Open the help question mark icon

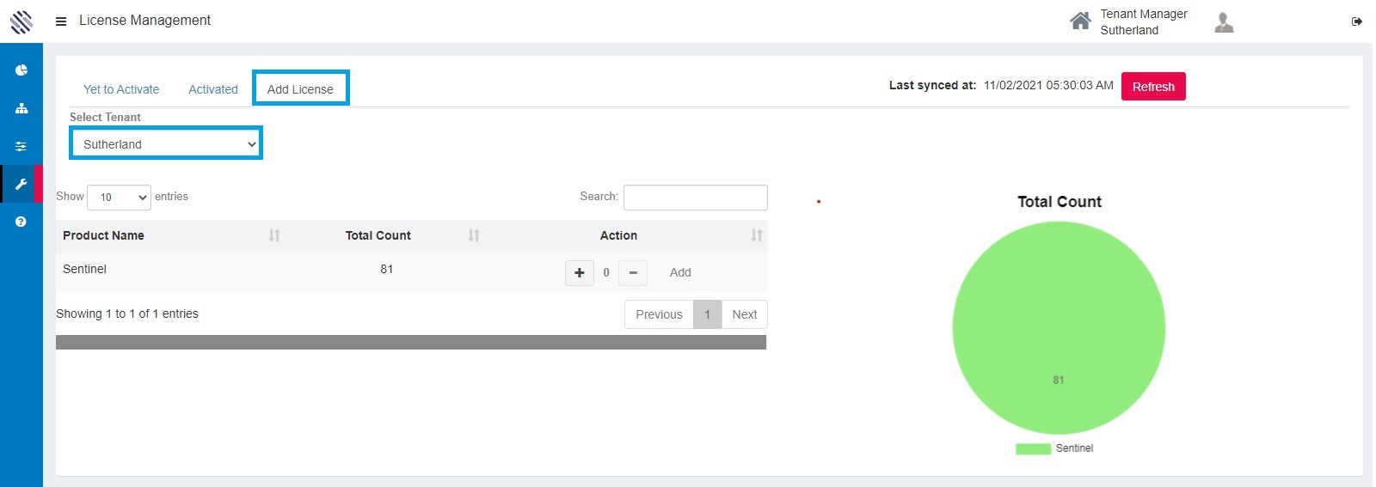21,222
